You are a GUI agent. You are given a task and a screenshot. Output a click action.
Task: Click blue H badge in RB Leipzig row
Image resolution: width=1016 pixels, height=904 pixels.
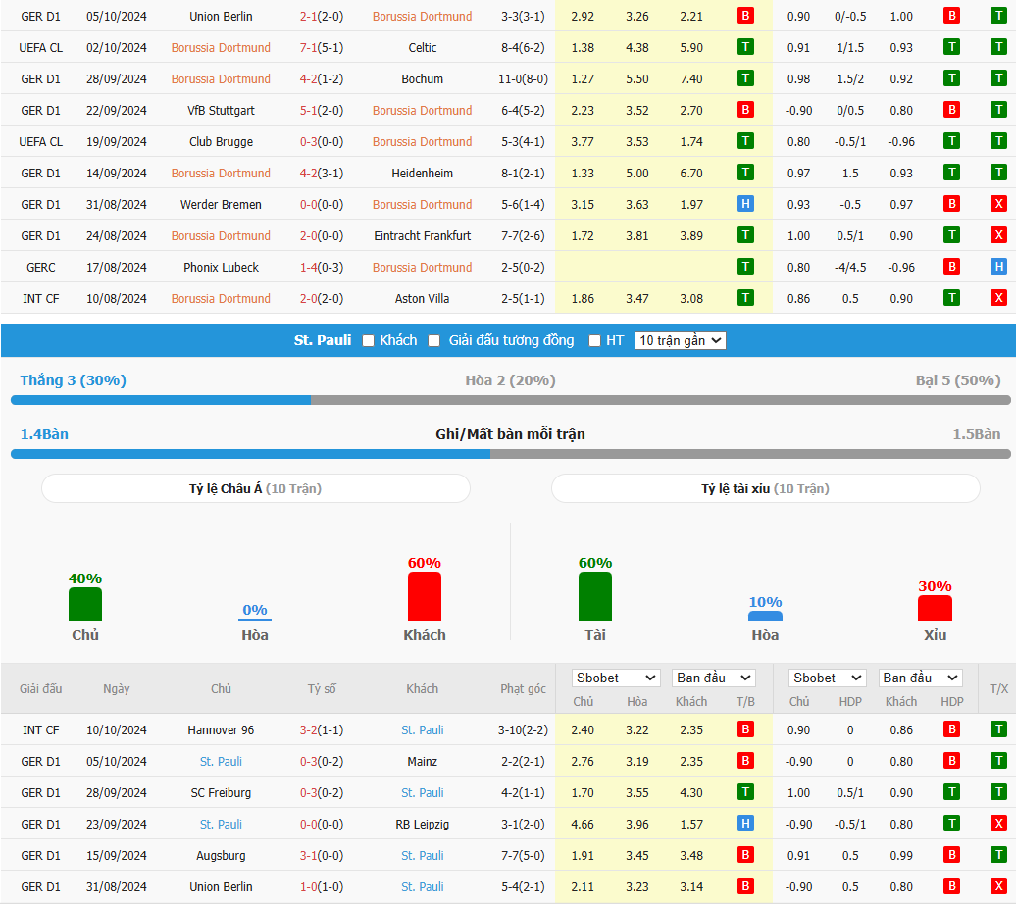pos(745,825)
